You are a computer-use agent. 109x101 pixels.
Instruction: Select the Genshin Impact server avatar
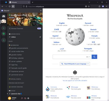point(4,22)
